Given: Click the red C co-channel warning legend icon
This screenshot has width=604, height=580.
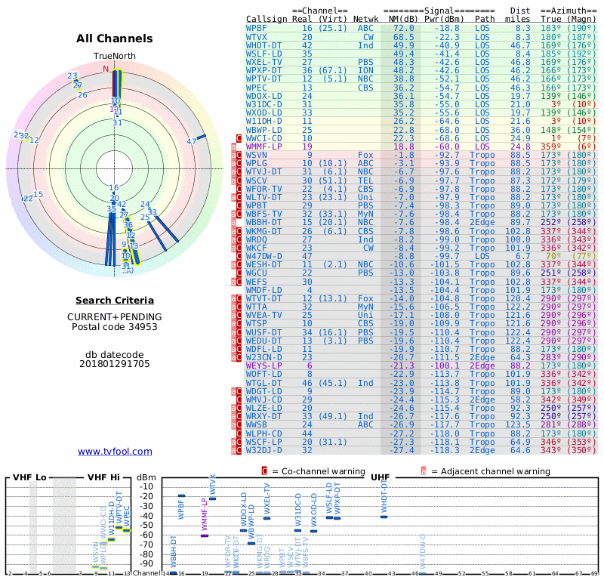Looking at the screenshot, I should coord(264,471).
